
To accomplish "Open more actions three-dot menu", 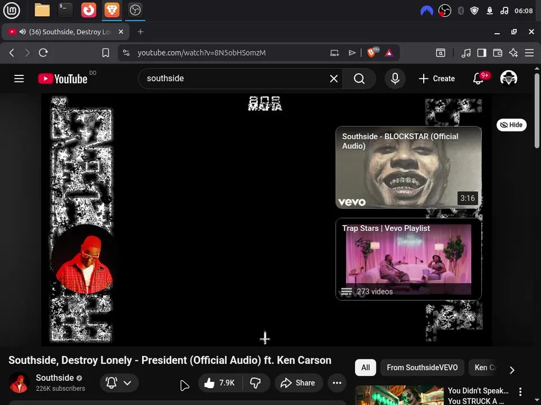I will coord(337,382).
